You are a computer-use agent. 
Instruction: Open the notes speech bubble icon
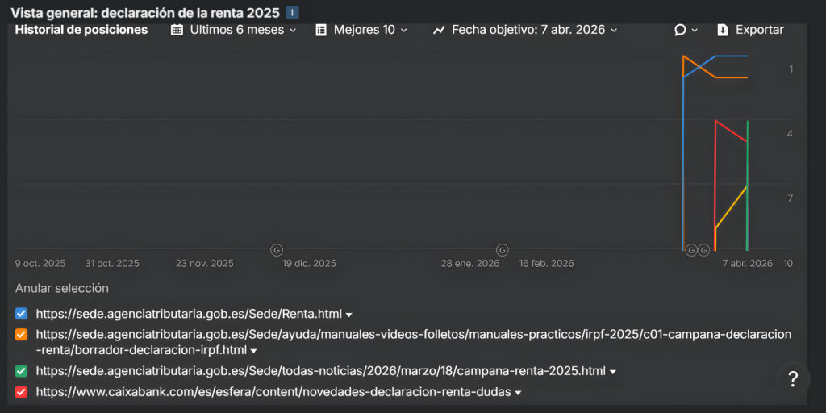click(680, 30)
